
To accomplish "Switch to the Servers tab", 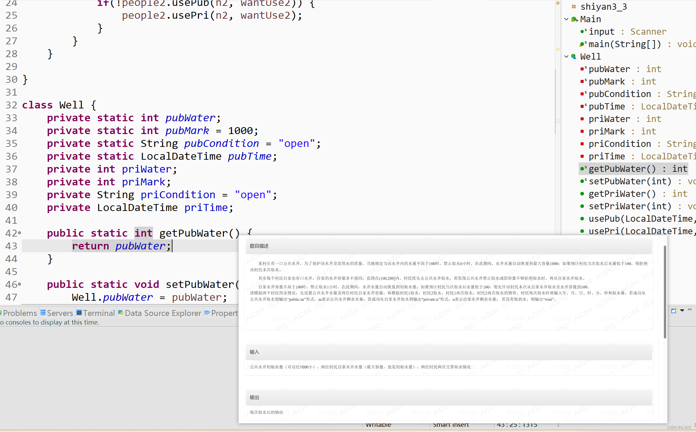I will tap(60, 313).
